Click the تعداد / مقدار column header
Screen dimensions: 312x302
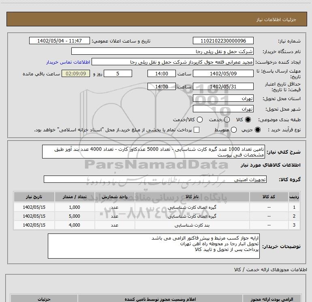(x=75, y=197)
